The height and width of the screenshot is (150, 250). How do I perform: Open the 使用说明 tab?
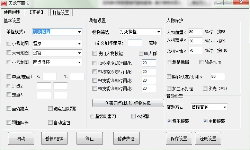tap(12, 12)
